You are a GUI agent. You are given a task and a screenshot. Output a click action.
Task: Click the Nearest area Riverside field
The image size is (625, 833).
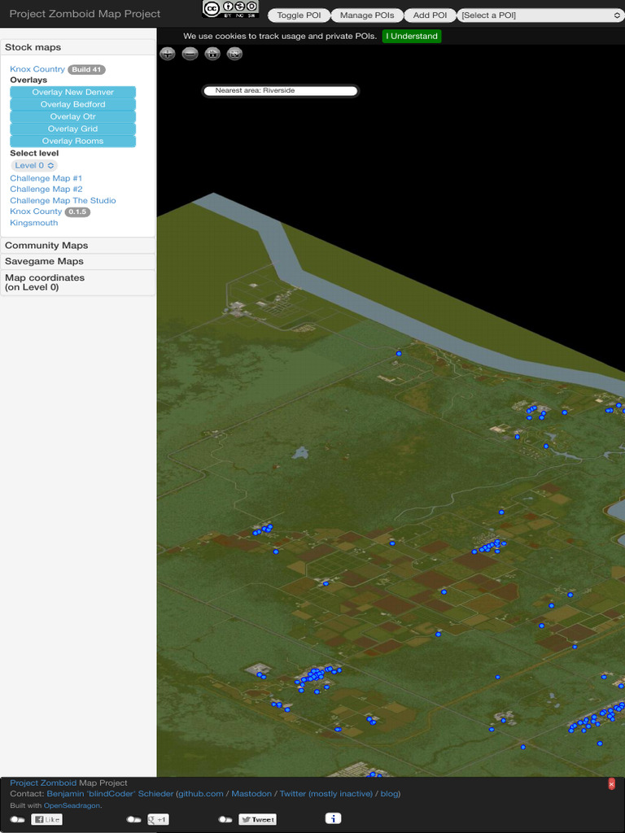pos(280,91)
